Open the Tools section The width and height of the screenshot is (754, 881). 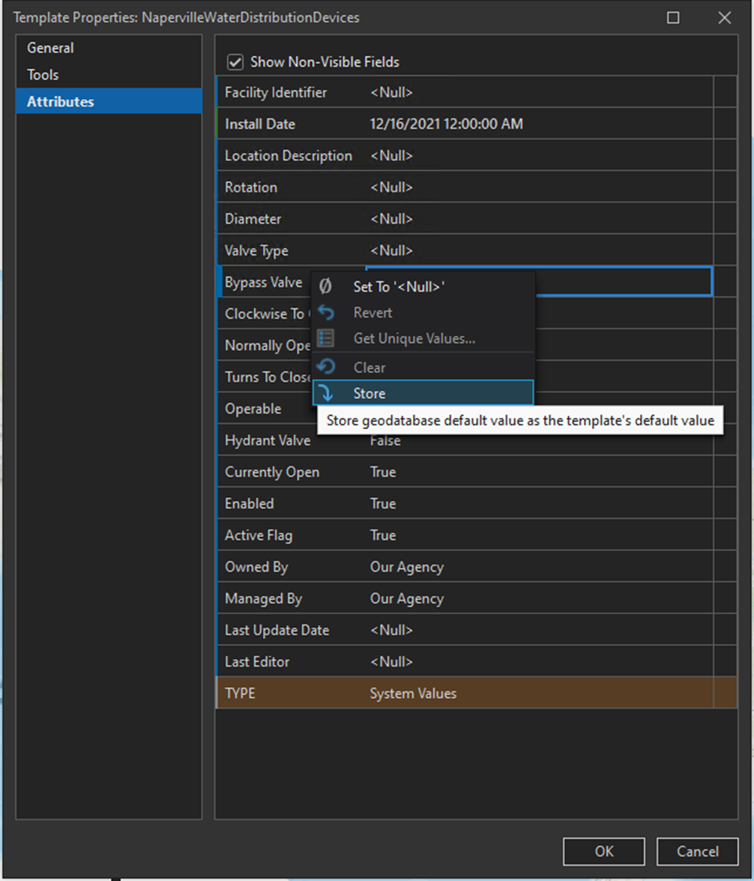pyautogui.click(x=43, y=74)
